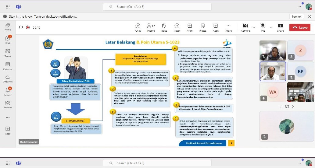The height and width of the screenshot is (168, 315).
Task: Focus the Search box in lower window
Action: (x=157, y=163)
